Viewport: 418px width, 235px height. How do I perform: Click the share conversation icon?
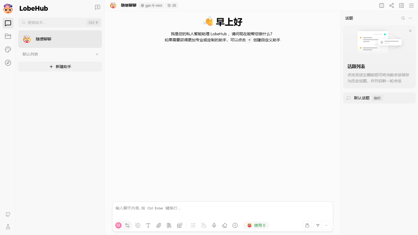click(392, 6)
